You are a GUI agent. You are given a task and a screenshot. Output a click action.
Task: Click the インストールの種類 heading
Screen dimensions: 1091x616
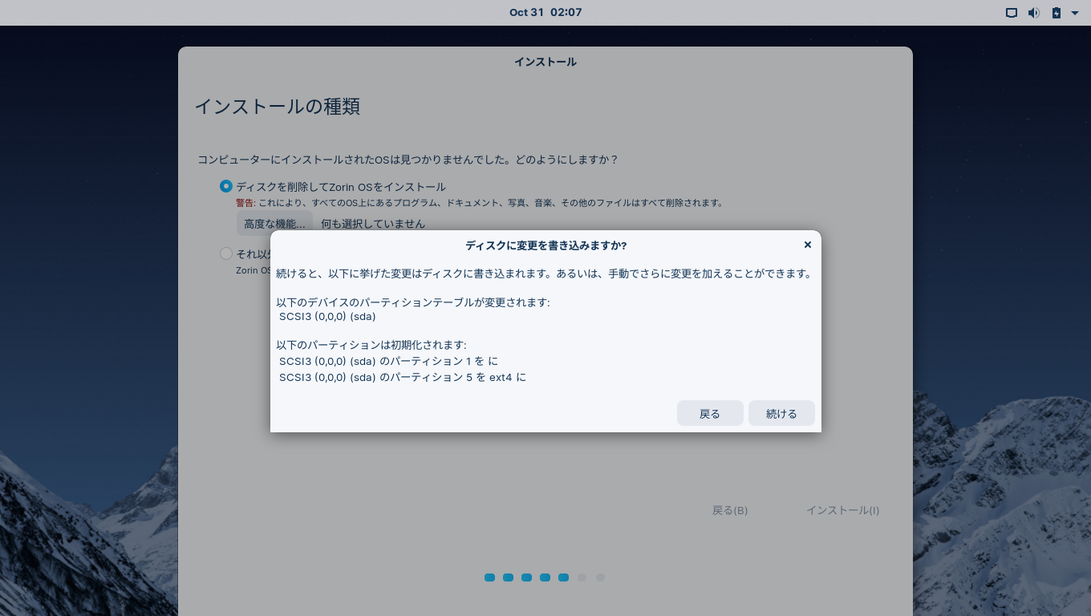point(277,107)
